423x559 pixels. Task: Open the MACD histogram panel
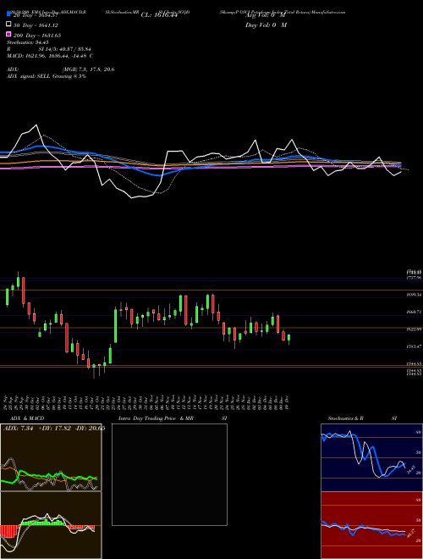click(x=51, y=525)
